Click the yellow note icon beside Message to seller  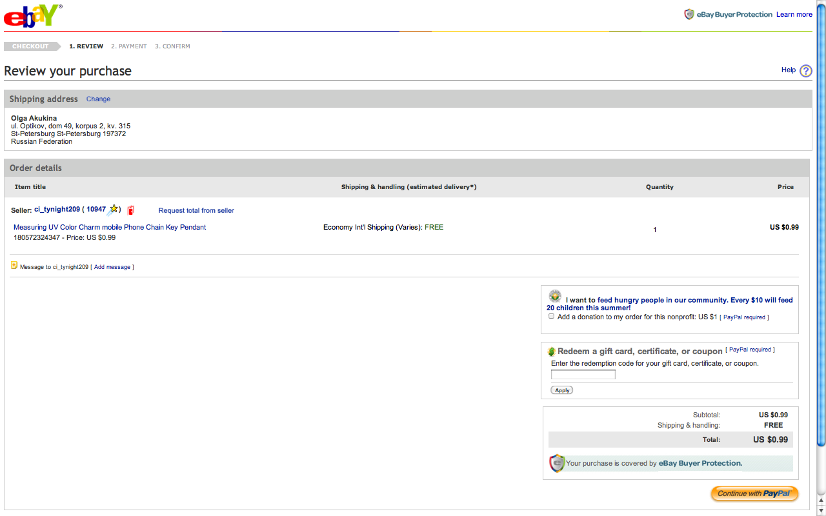14,265
